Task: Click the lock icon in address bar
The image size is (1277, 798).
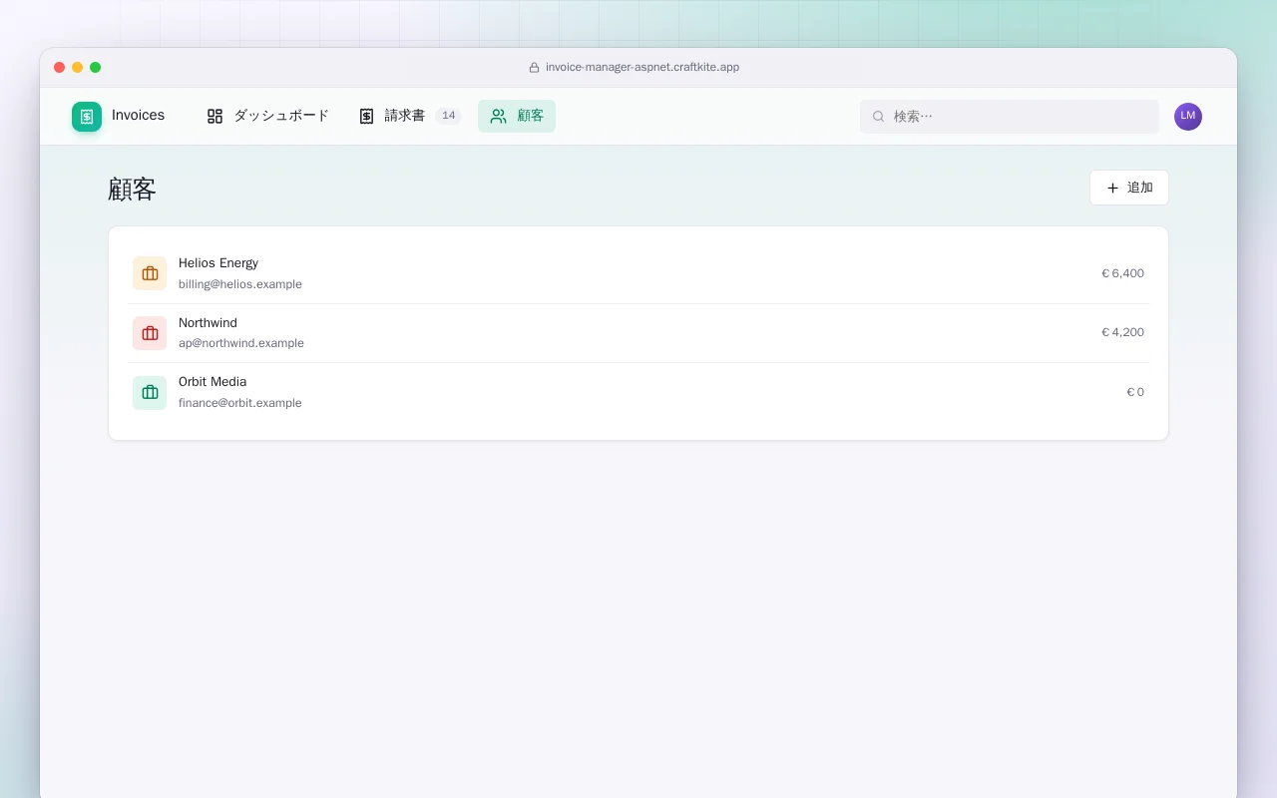Action: pos(534,68)
